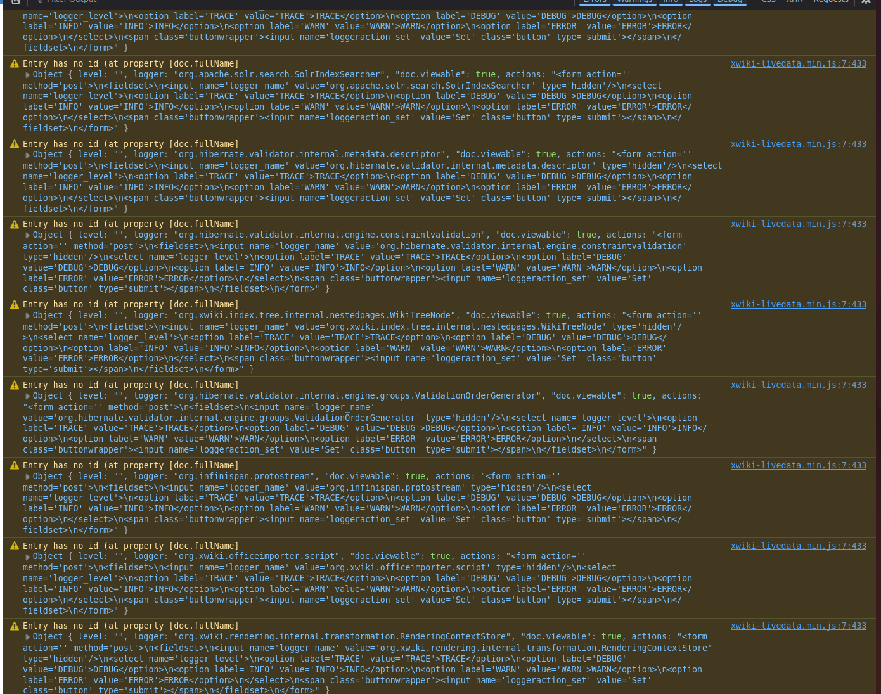Select "org.apache.solr.search.SolrIndexSearcher" logger string
The image size is (881, 694).
click(280, 74)
